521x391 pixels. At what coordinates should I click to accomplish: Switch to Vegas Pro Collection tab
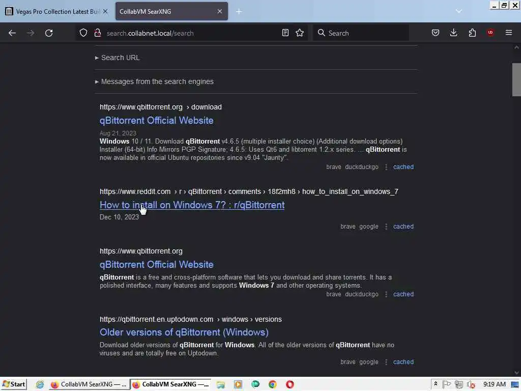click(x=57, y=11)
